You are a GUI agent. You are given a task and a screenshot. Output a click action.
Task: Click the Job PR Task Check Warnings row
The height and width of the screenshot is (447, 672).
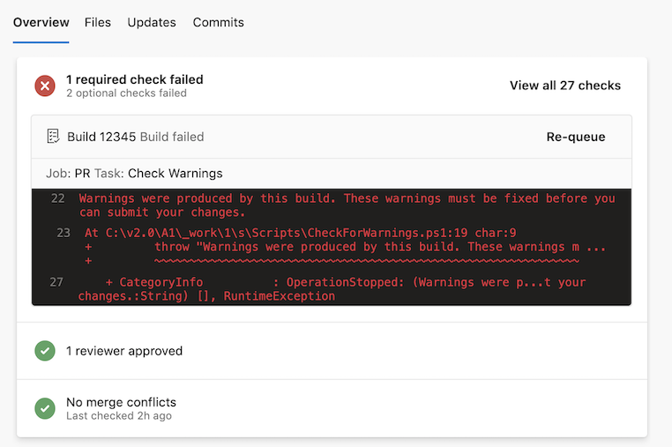point(134,173)
